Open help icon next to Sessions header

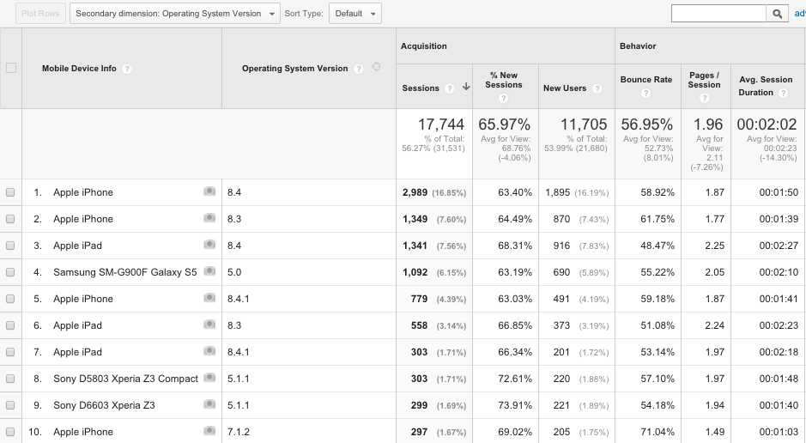[x=449, y=88]
